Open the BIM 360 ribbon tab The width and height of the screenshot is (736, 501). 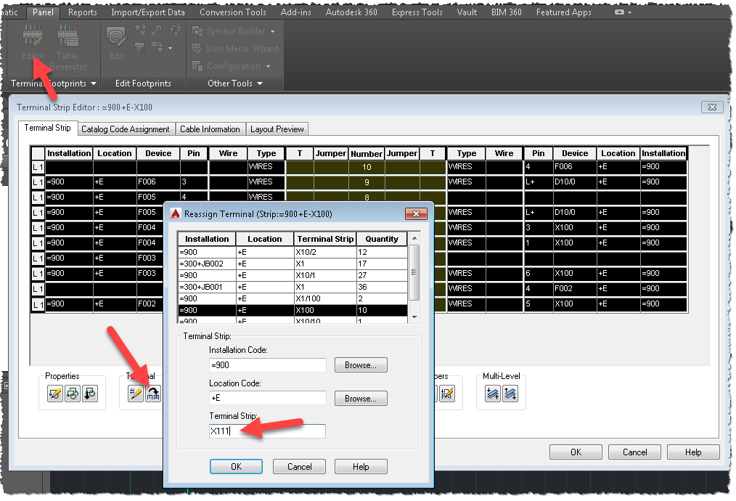coord(507,12)
